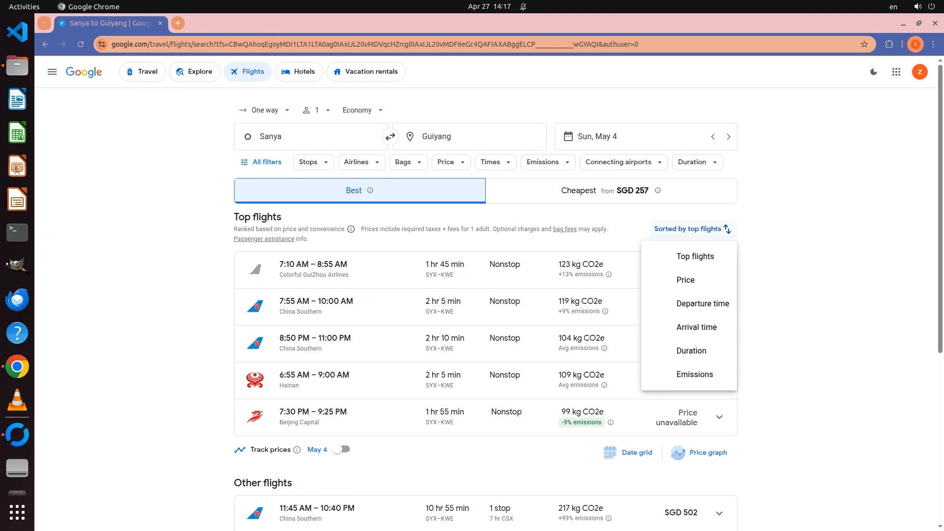Click info icon beside Best tab
The width and height of the screenshot is (944, 531).
click(x=370, y=191)
